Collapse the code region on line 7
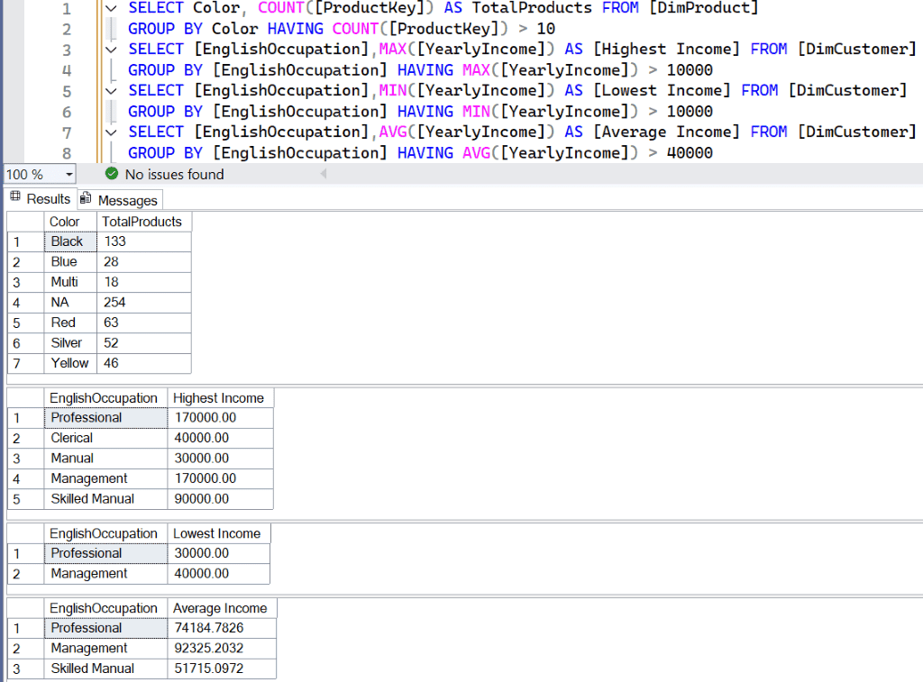Viewport: 923px width, 682px height. click(x=110, y=132)
